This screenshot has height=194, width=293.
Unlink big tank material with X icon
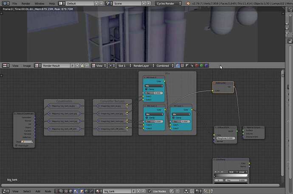click(x=144, y=191)
